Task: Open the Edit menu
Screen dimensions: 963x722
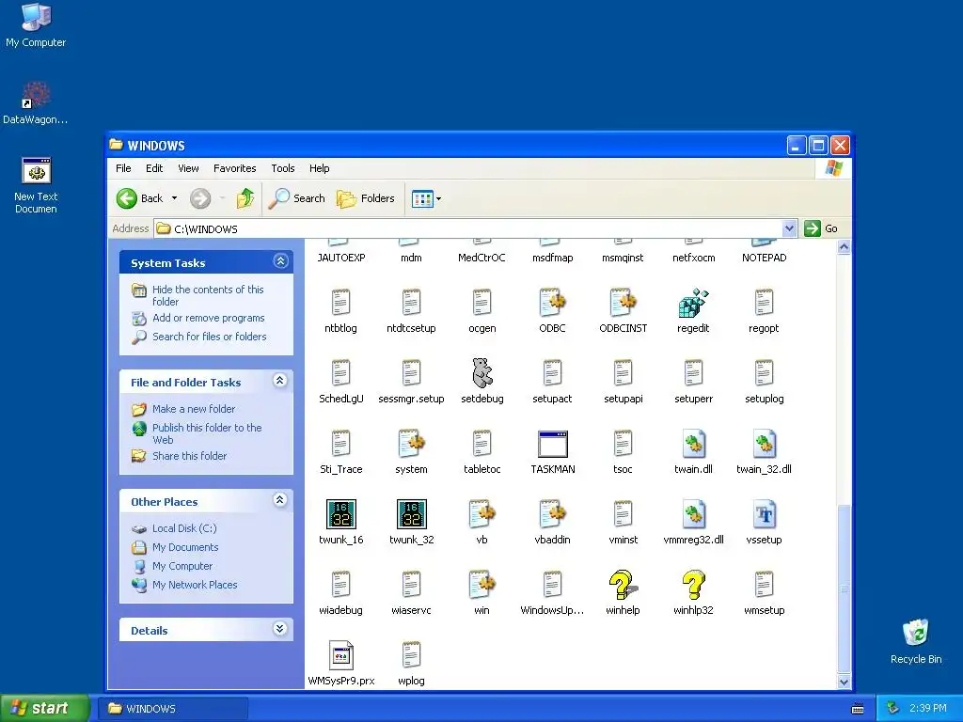Action: click(154, 168)
